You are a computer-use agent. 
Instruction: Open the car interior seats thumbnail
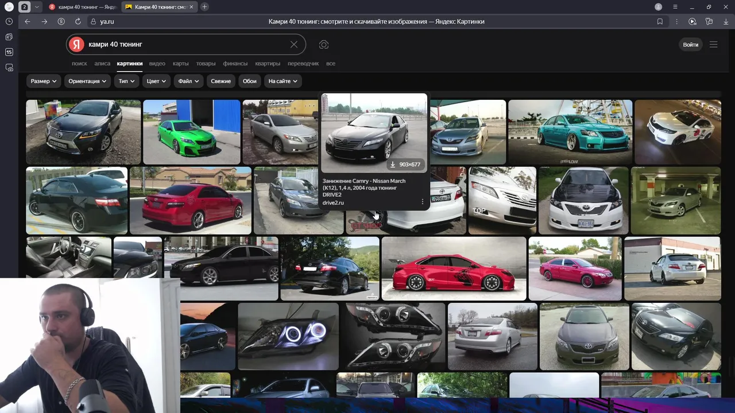(68, 257)
